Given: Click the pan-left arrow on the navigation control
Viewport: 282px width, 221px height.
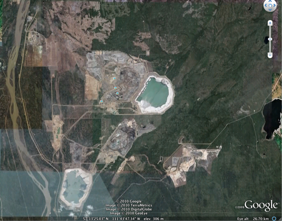Looking at the screenshot, I should coord(266,6).
